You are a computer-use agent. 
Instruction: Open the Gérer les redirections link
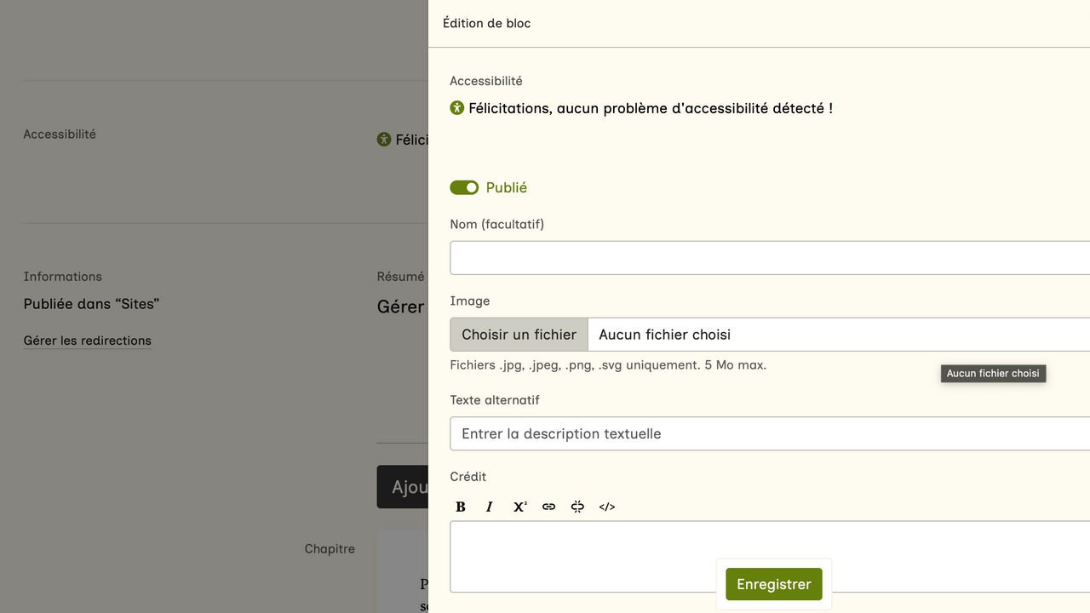tap(88, 341)
